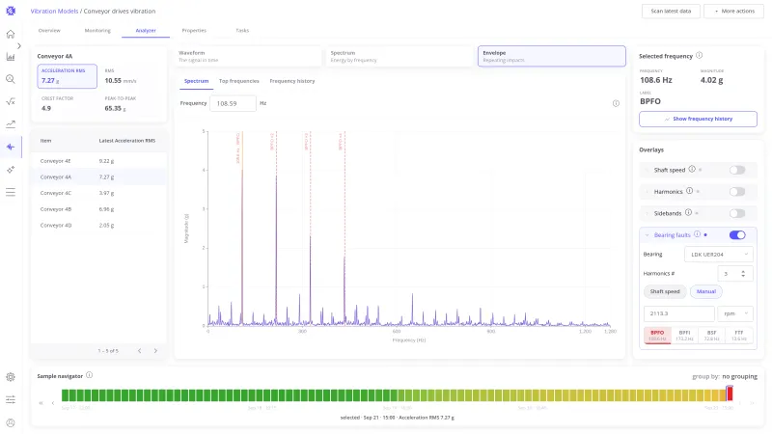Enable the Harmonics overlay toggle
This screenshot has width=772, height=434.
pyautogui.click(x=737, y=191)
